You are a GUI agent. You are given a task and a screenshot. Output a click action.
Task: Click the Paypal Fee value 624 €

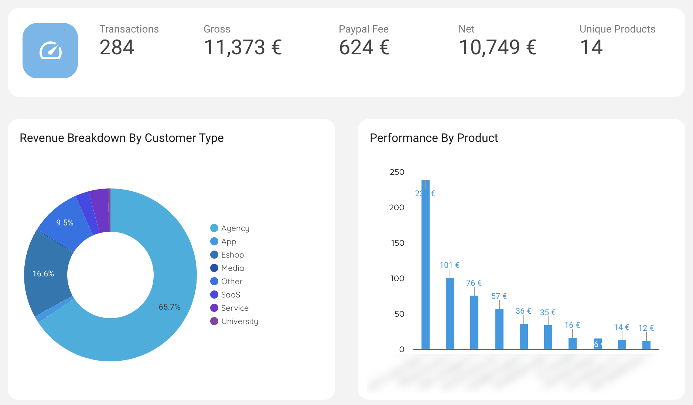(x=365, y=47)
